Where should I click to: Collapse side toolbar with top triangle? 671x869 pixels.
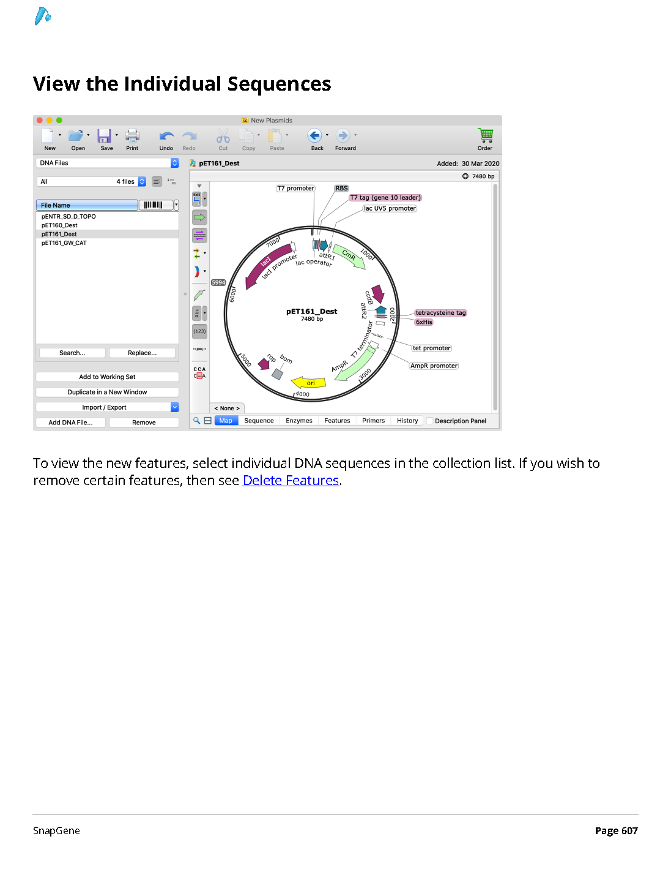(199, 186)
